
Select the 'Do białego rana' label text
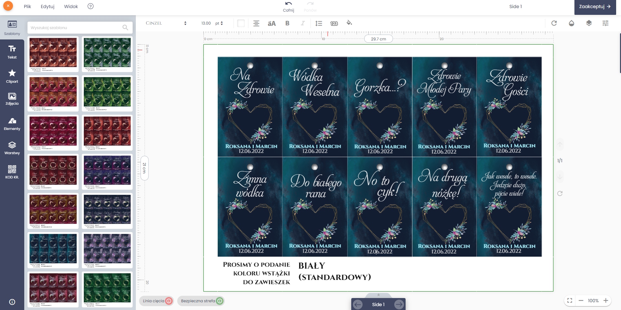pyautogui.click(x=316, y=186)
